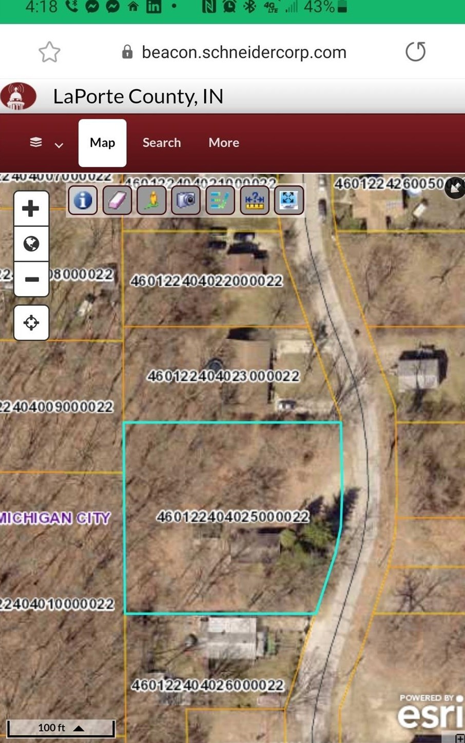Click the globe home extent icon
Viewport: 465px width, 743px height.
tap(31, 244)
